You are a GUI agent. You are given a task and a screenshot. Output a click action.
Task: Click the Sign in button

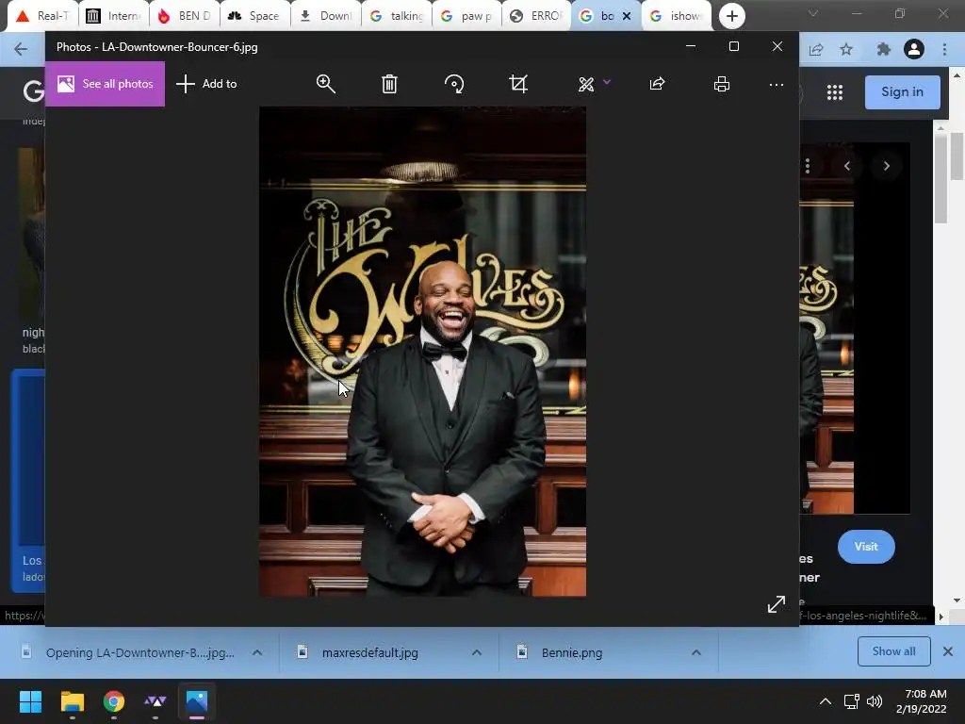point(902,92)
